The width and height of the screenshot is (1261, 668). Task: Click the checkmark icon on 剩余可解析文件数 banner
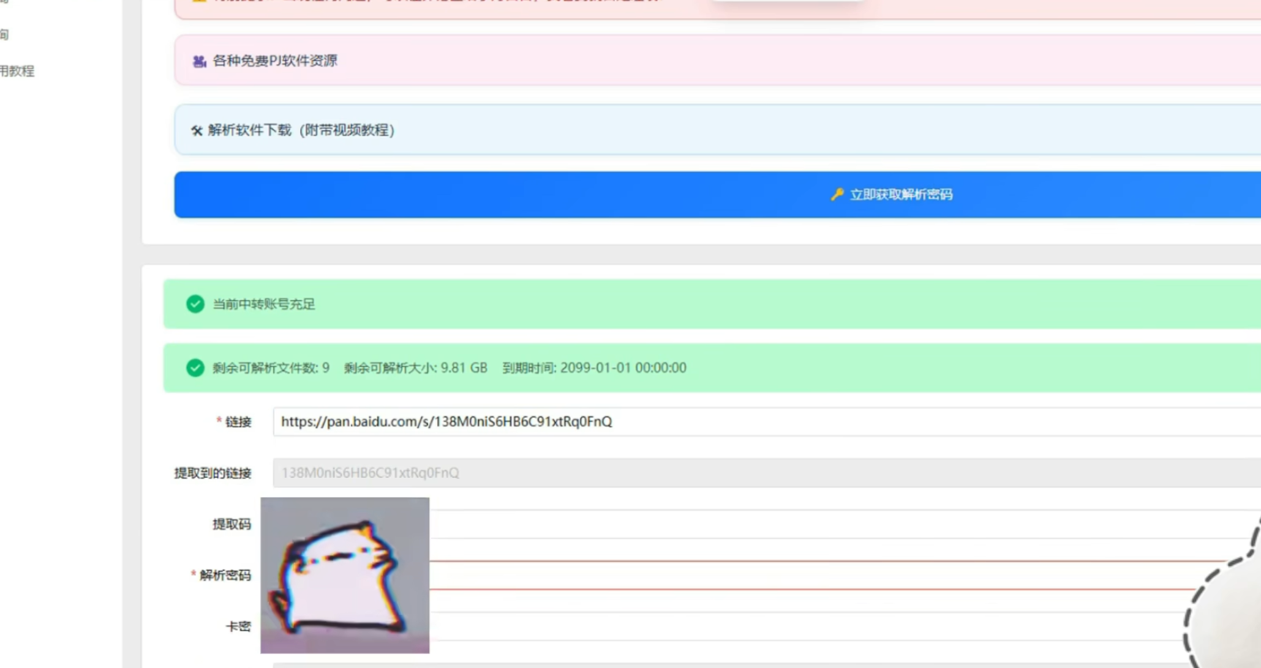195,368
